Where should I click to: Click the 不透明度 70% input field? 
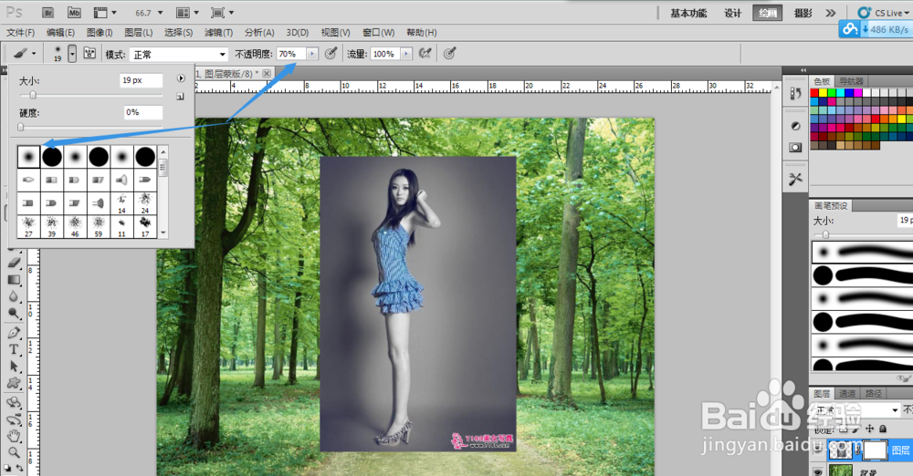(x=291, y=54)
